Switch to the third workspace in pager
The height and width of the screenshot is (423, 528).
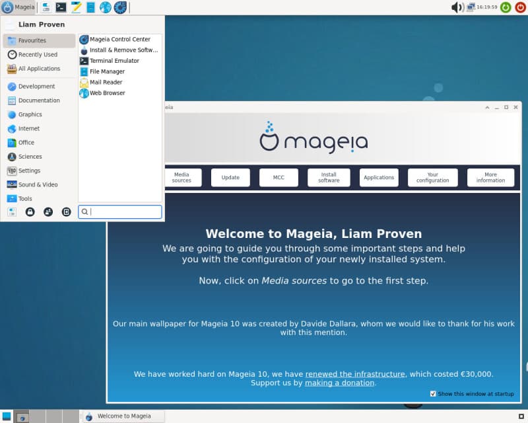click(x=54, y=416)
